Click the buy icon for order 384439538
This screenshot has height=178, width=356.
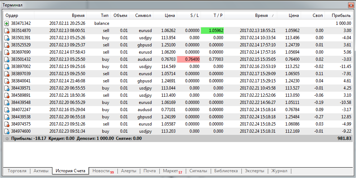(7, 117)
